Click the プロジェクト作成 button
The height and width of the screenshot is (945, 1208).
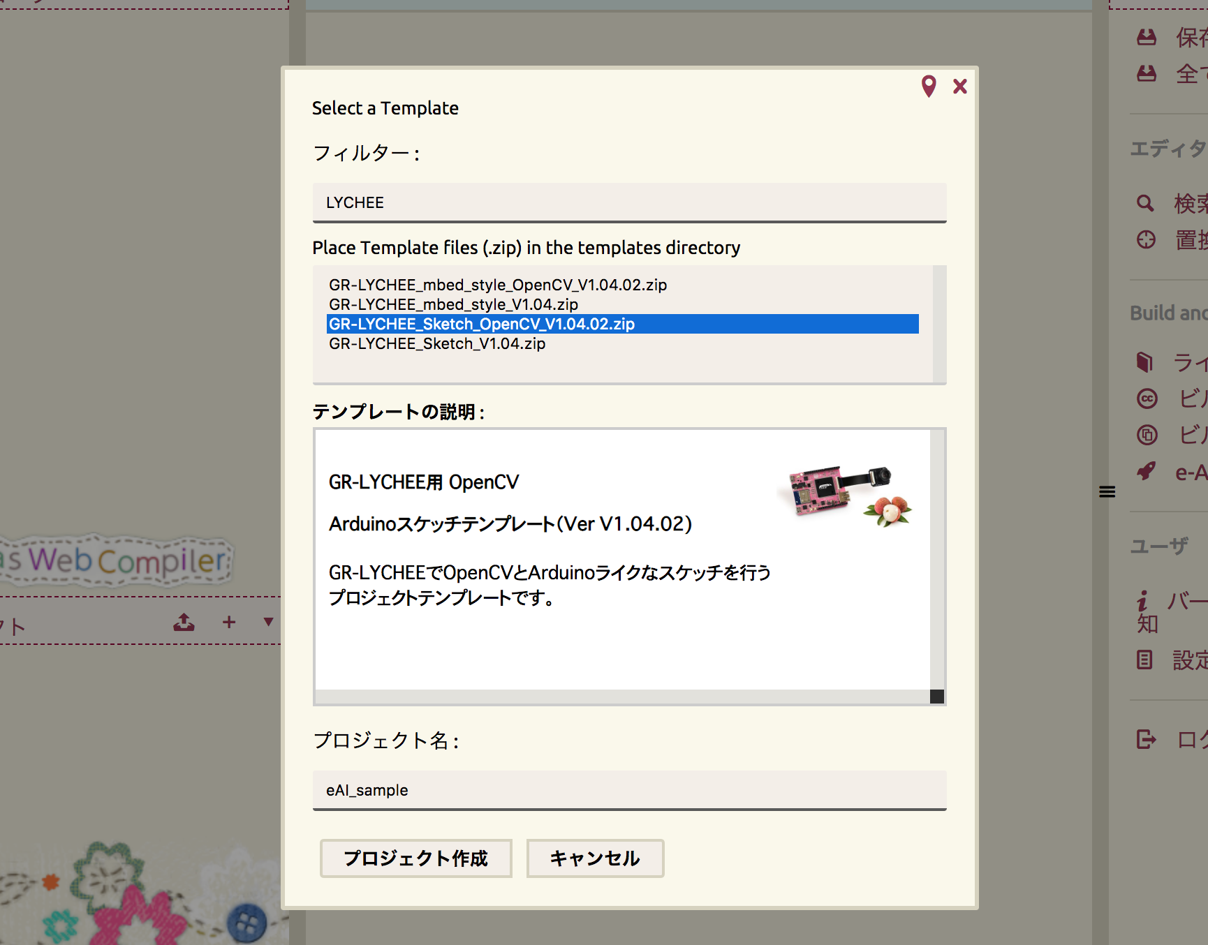pyautogui.click(x=415, y=858)
